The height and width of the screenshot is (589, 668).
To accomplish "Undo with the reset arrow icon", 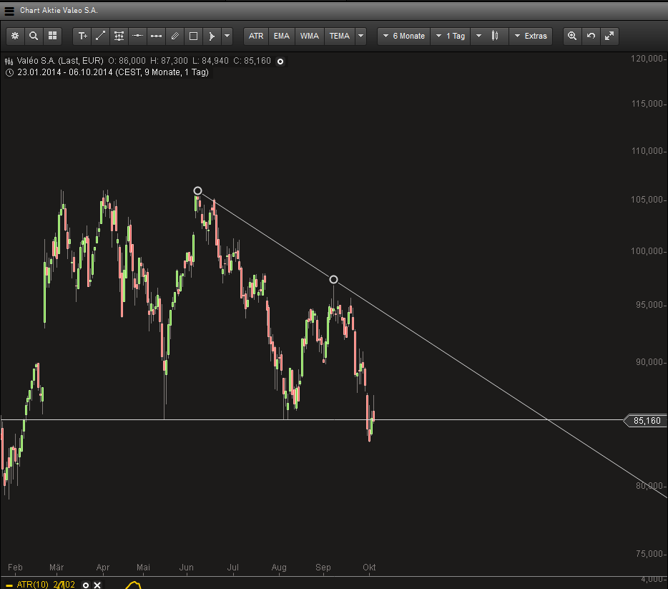I will pyautogui.click(x=591, y=36).
